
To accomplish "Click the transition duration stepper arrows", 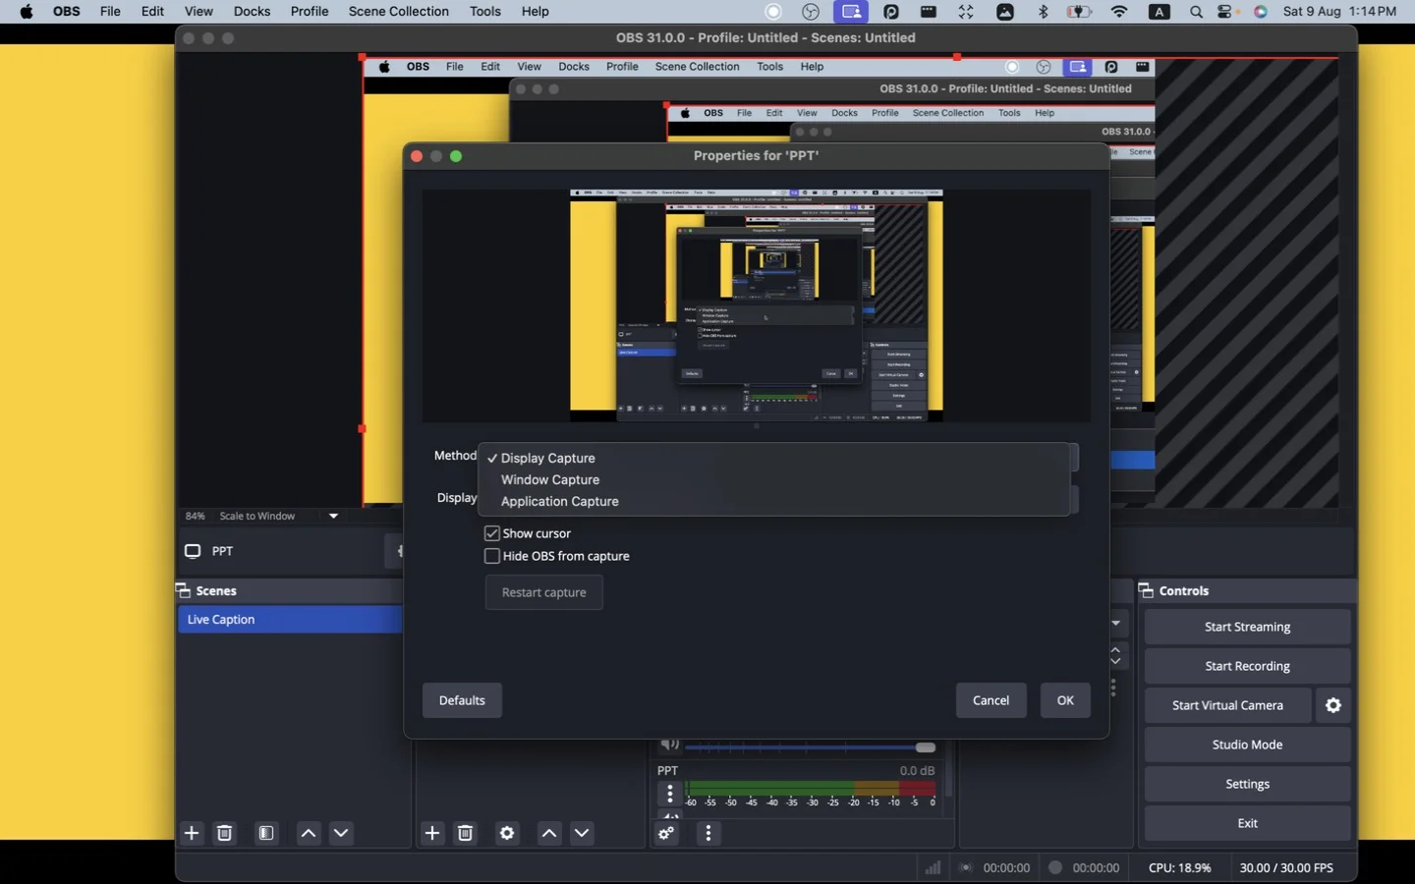I will click(1116, 655).
